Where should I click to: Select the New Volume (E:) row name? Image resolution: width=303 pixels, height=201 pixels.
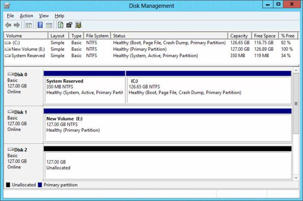[28, 49]
